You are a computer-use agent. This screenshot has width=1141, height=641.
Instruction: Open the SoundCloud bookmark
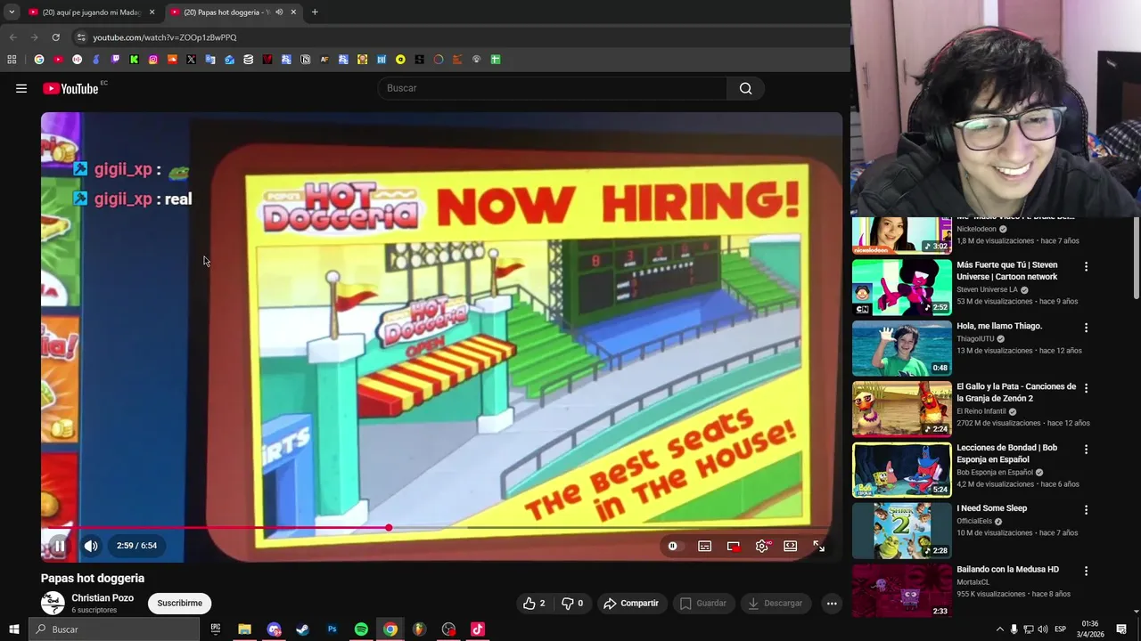(x=172, y=60)
